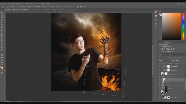The width and height of the screenshot is (186, 104).
Task: Click the Layers panel vertical scrollbar
Action: coord(185,84)
